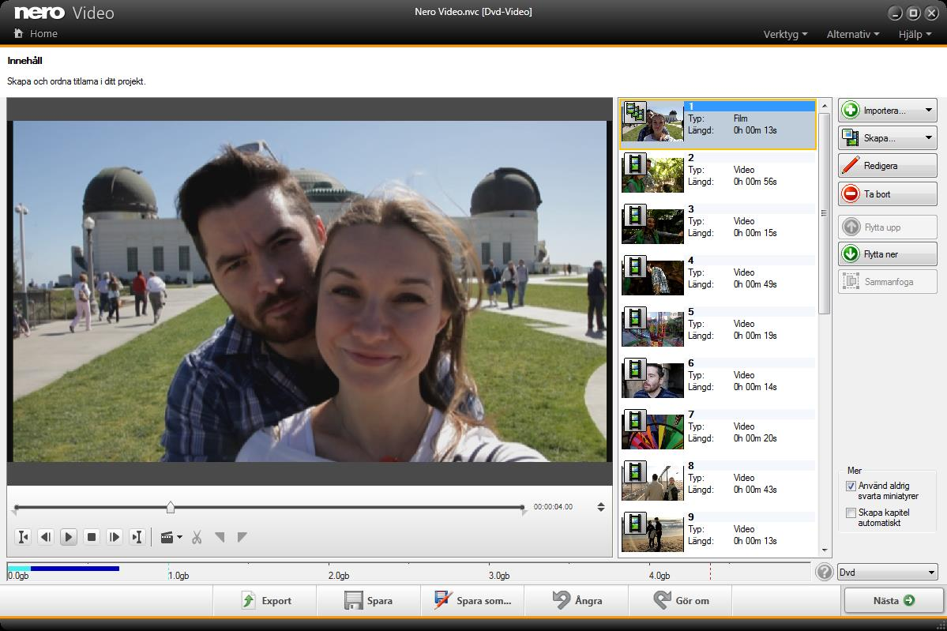
Task: Open the Skapa dropdown arrow
Action: coord(928,137)
